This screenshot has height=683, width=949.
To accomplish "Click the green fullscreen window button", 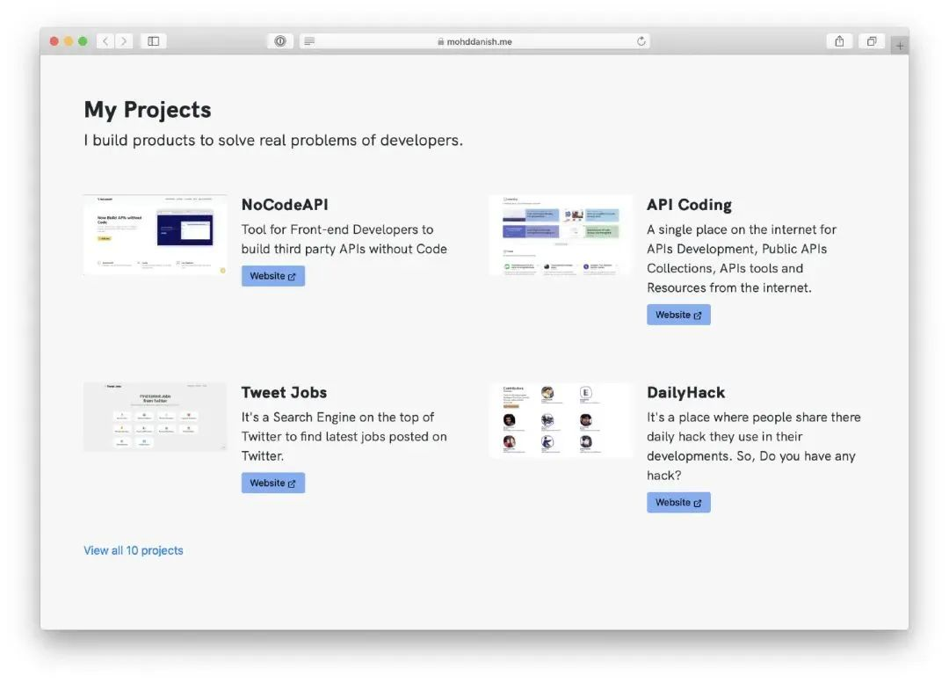I will click(83, 41).
